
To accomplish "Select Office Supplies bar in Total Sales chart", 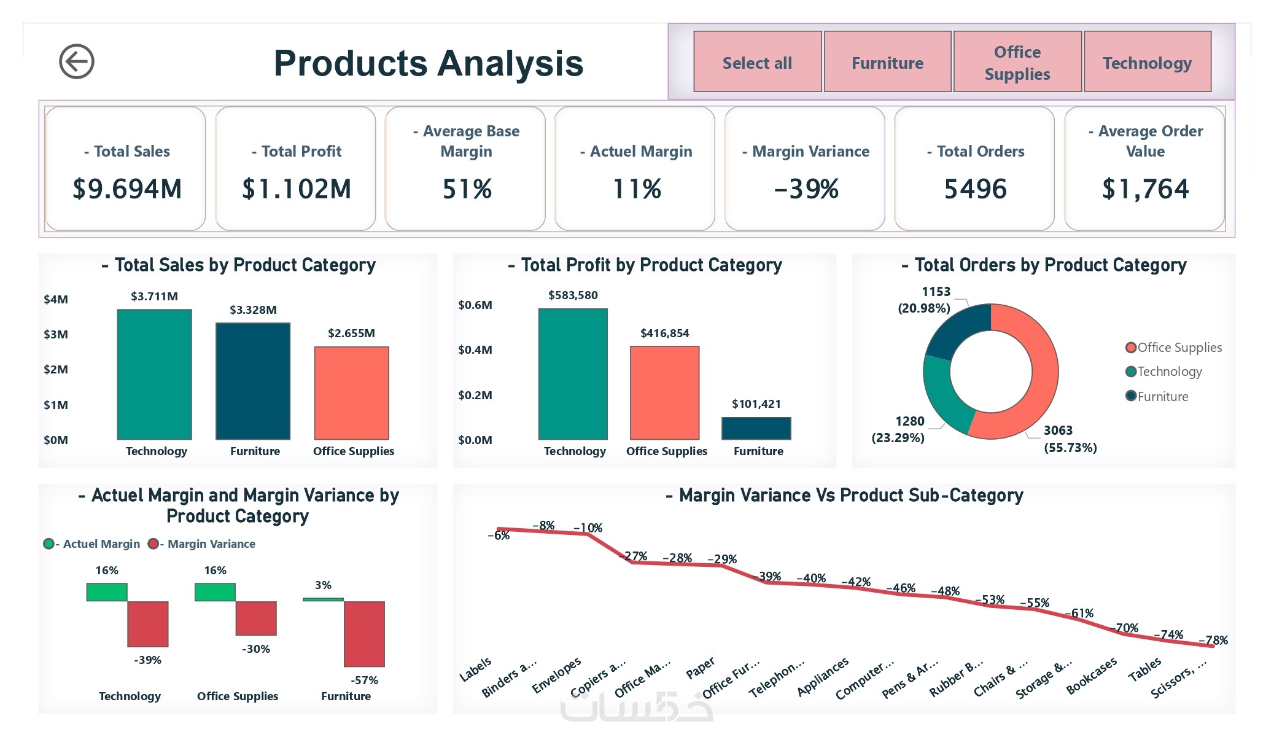I will [x=351, y=393].
